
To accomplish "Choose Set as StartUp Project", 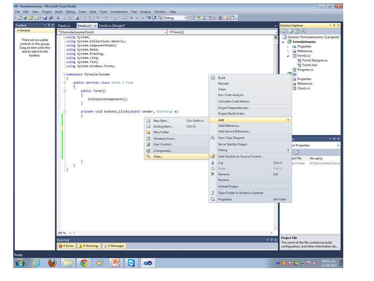I will coord(251,144).
